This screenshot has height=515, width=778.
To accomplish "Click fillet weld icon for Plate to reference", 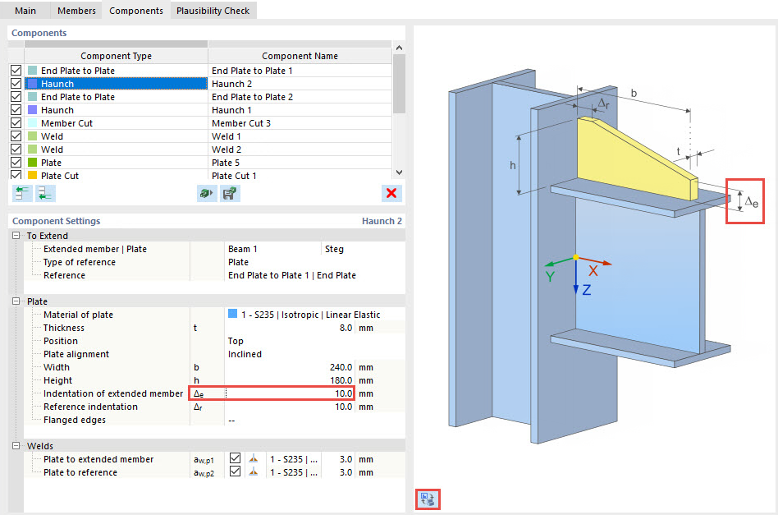I will [254, 471].
